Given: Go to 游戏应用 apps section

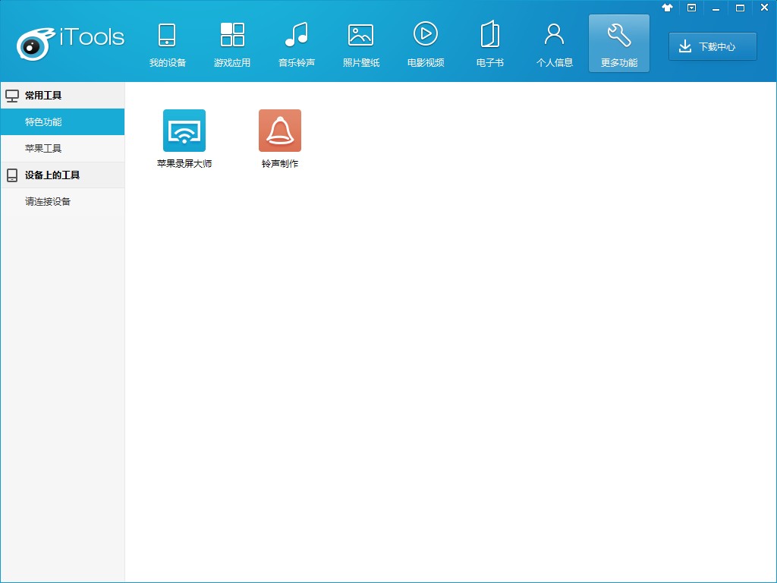Looking at the screenshot, I should point(232,44).
